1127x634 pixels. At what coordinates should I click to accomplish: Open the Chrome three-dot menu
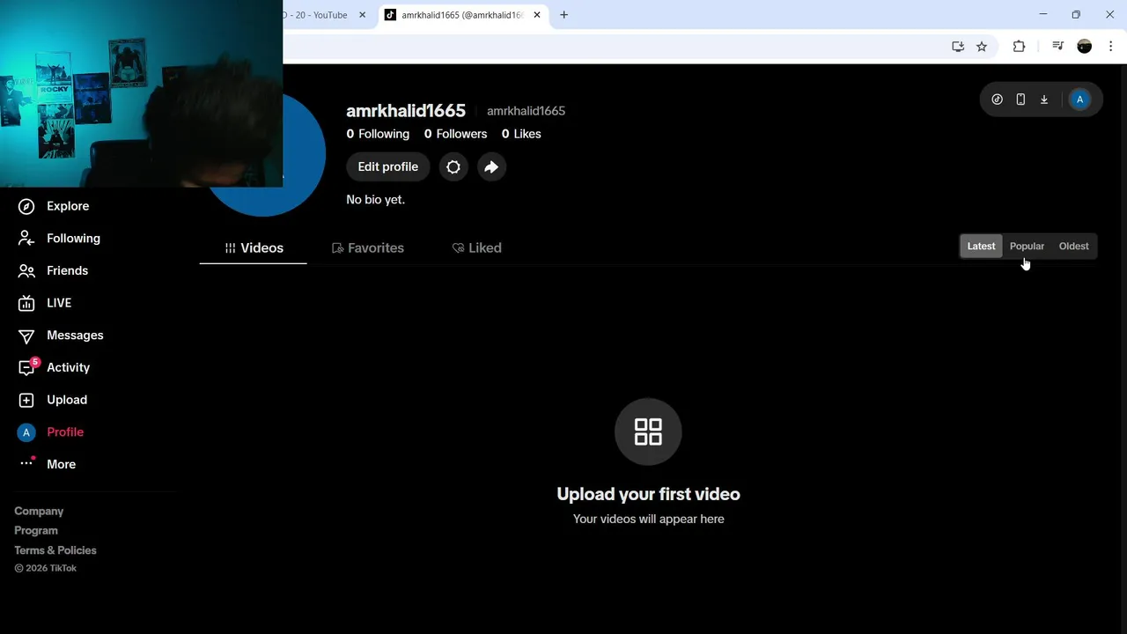(1110, 47)
